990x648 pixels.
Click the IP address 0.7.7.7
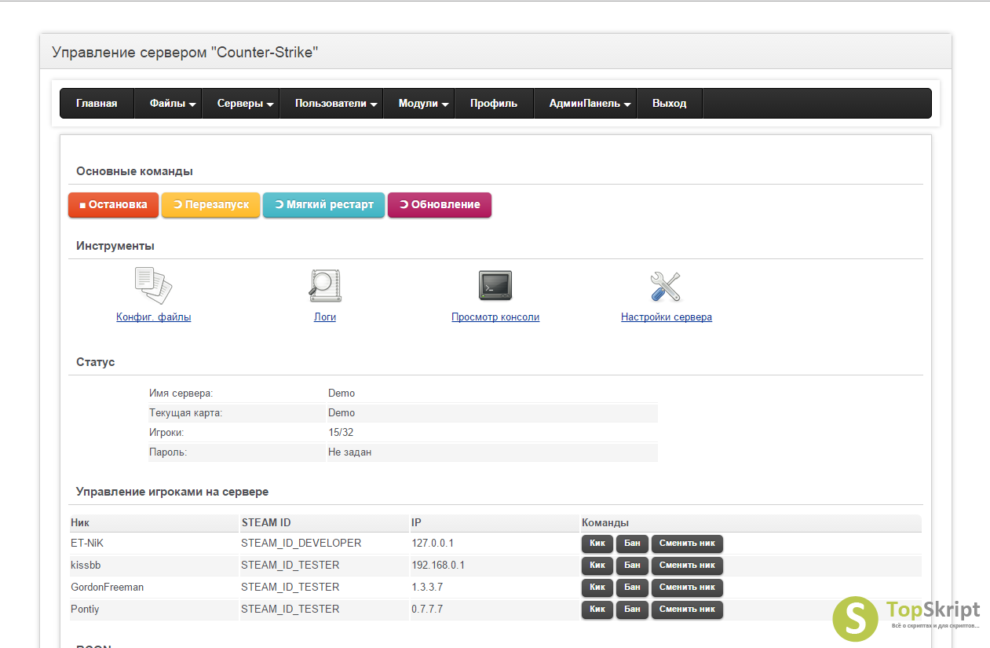pyautogui.click(x=426, y=610)
